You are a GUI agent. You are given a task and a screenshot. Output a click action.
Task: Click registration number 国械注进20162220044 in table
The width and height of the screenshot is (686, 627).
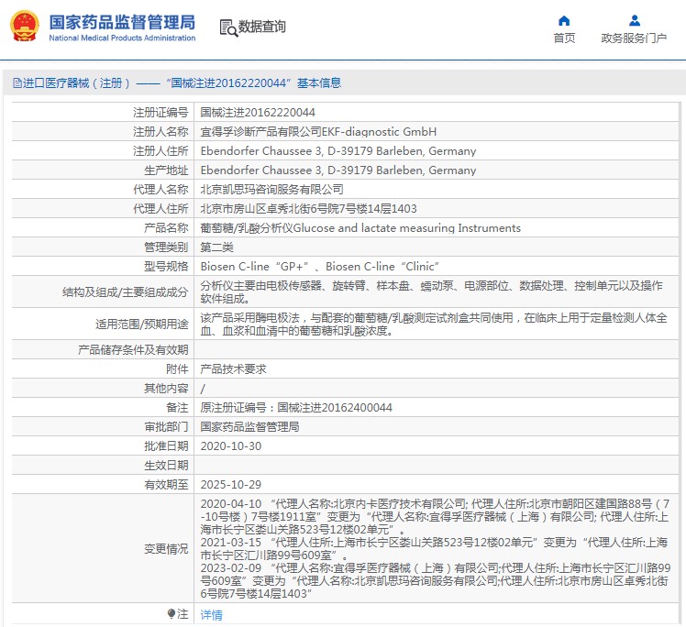tap(258, 113)
